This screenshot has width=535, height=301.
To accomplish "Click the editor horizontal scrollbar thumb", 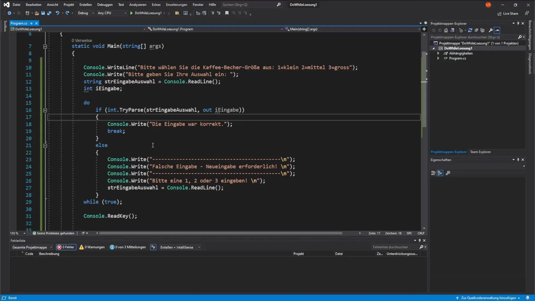I will (x=221, y=233).
